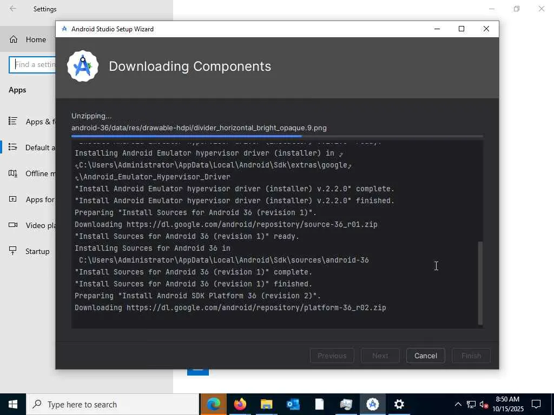554x415 pixels.
Task: Click the Downloading Components heading
Action: (x=190, y=66)
